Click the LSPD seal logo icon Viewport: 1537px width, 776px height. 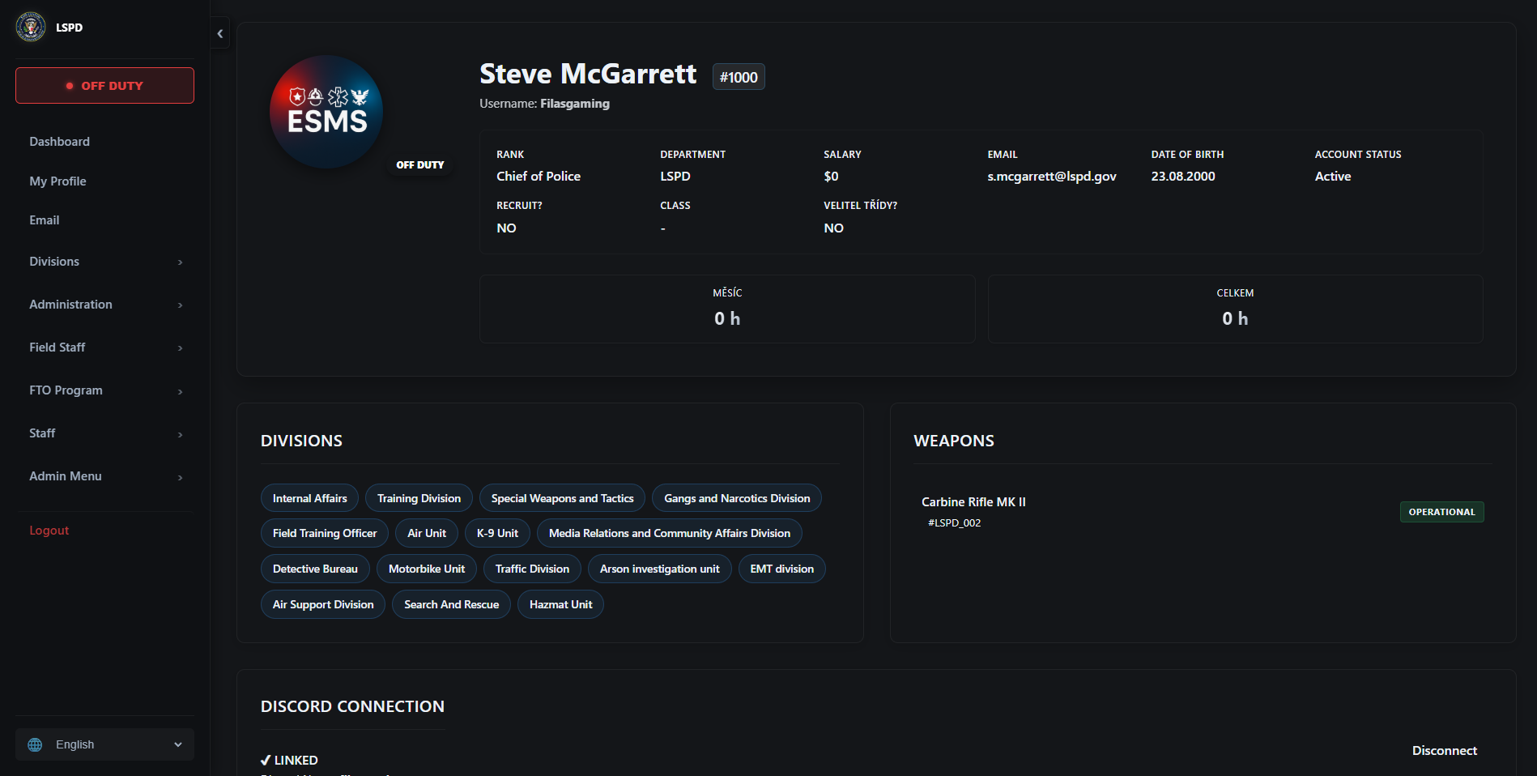point(31,27)
